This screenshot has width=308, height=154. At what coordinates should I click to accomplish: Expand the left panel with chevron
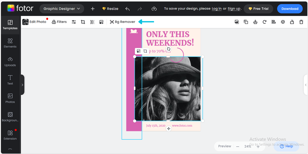(22, 85)
